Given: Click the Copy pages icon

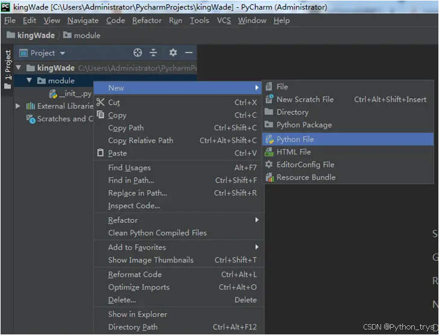Looking at the screenshot, I should tap(101, 115).
